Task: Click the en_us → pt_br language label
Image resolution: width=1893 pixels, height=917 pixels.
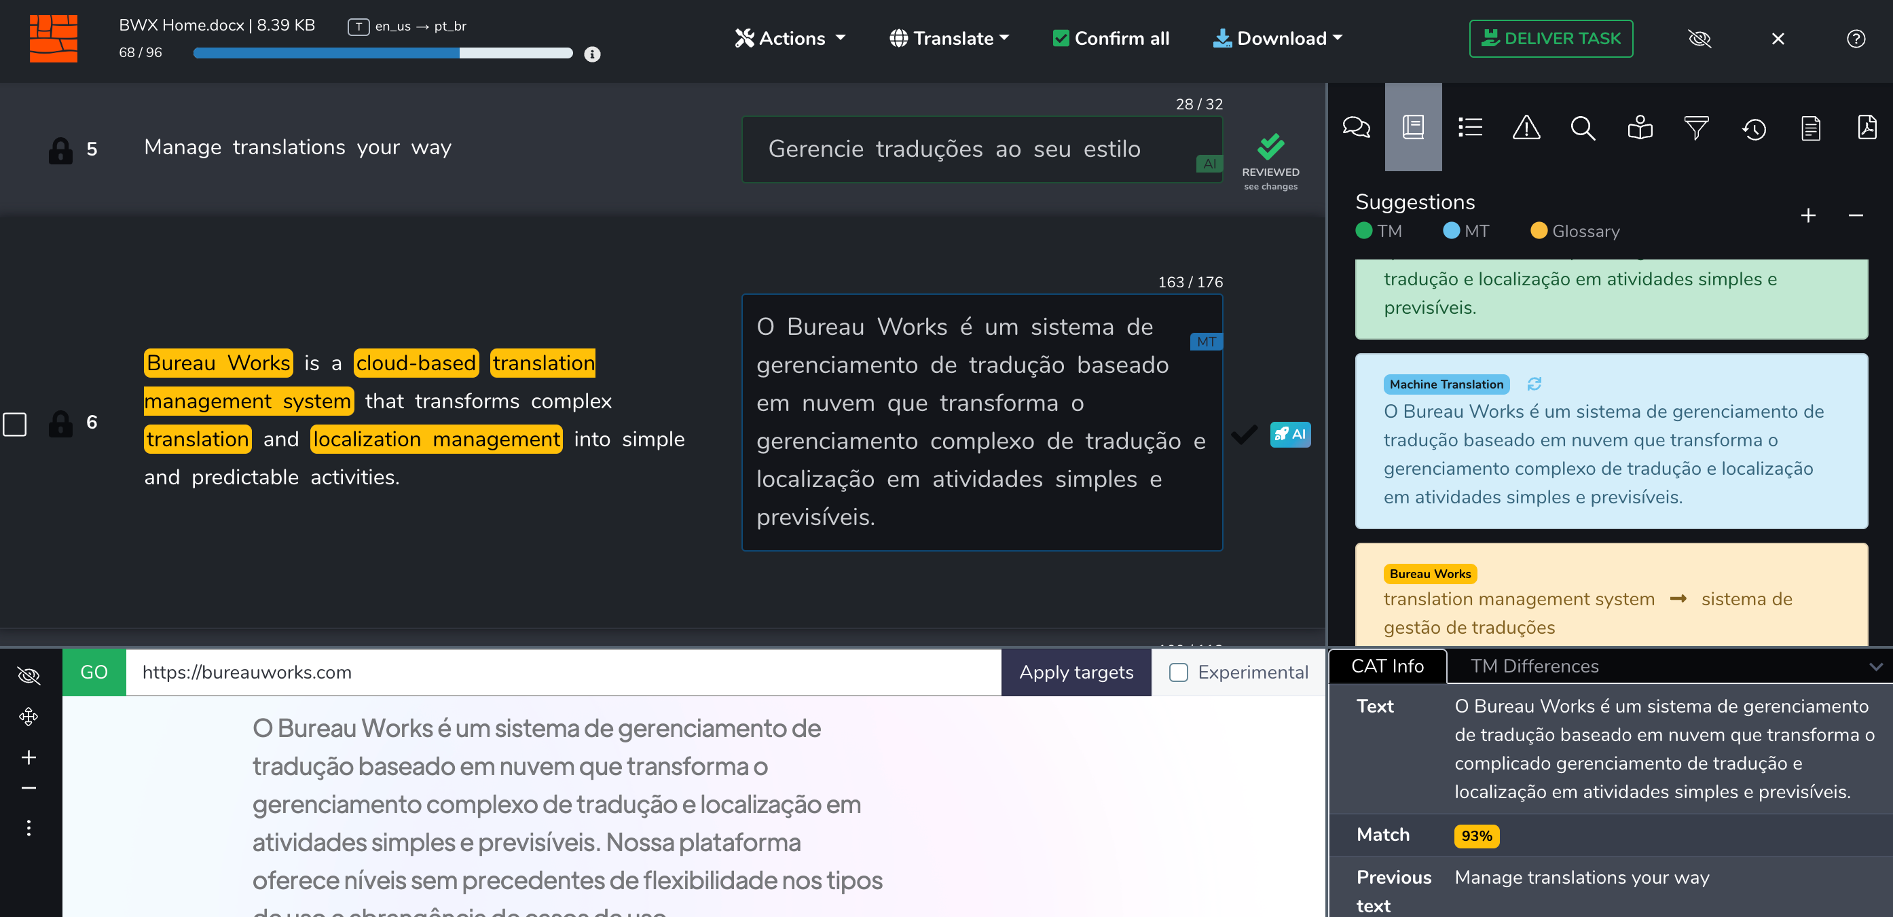Action: [x=420, y=26]
